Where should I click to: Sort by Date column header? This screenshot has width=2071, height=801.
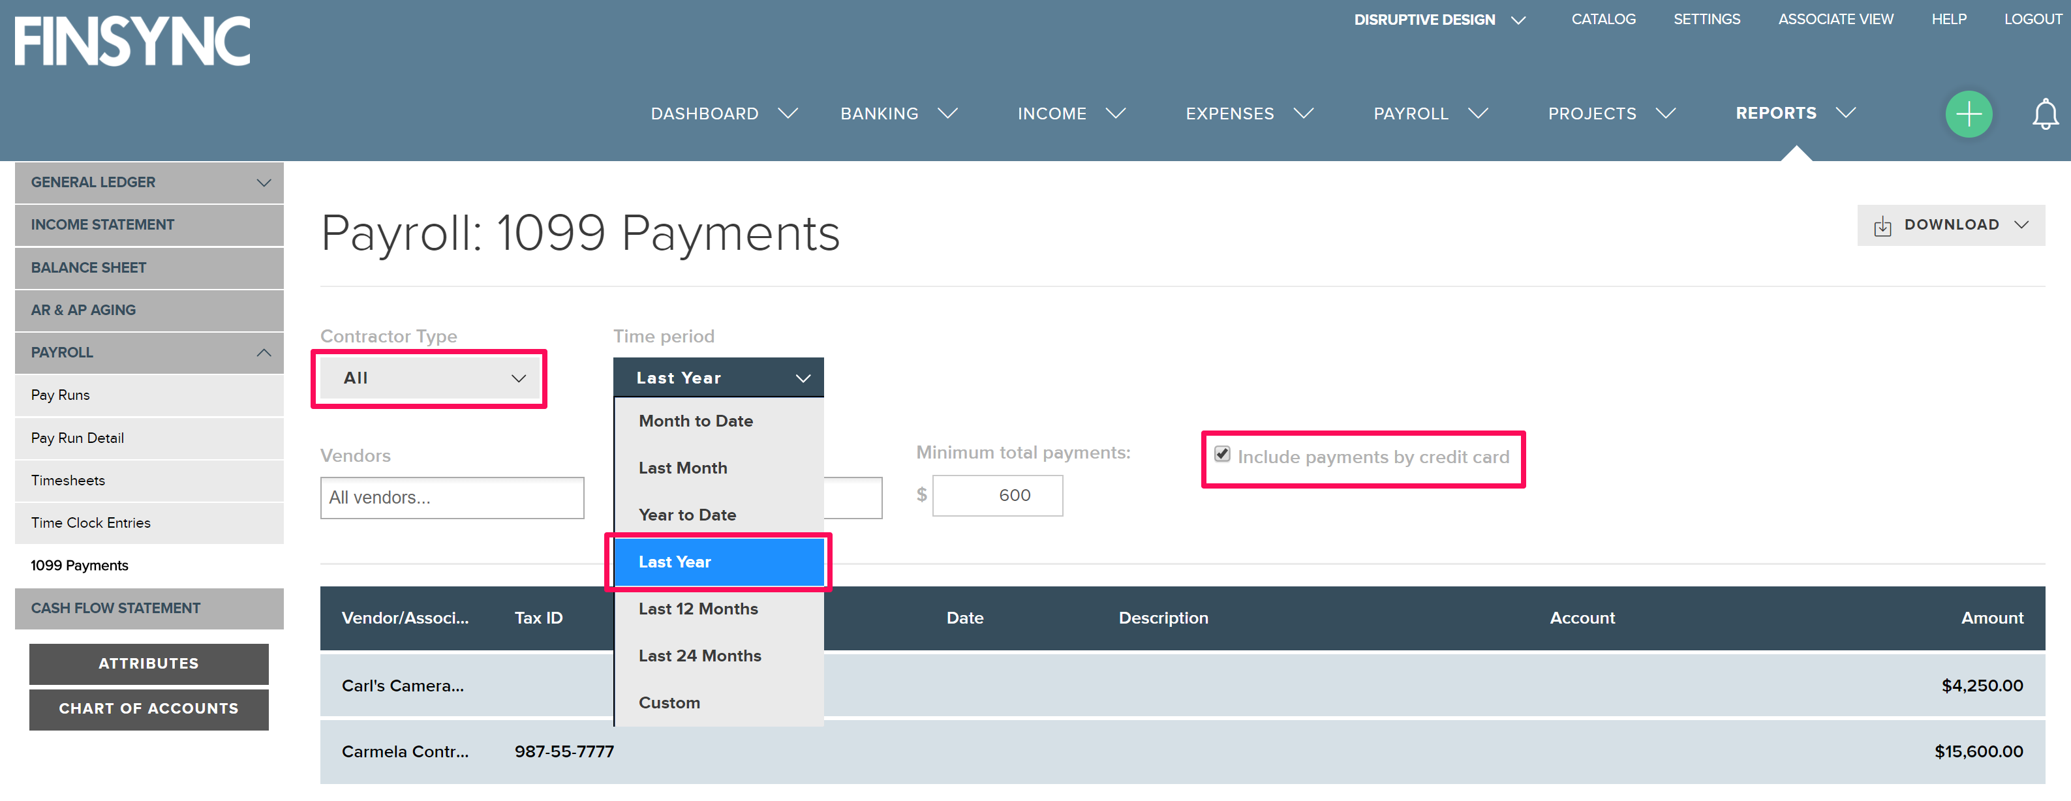tap(965, 618)
